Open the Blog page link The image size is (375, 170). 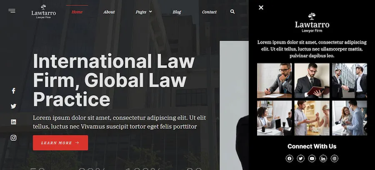(177, 12)
